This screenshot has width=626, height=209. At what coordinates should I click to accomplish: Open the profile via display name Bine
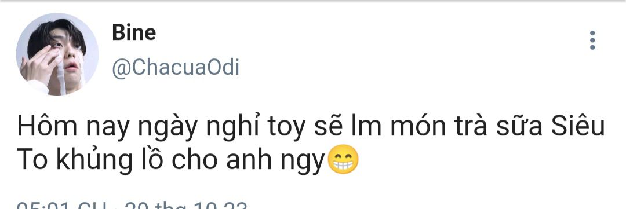coord(134,32)
